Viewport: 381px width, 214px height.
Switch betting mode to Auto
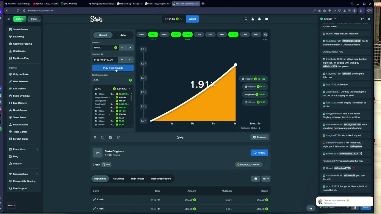coord(123,35)
